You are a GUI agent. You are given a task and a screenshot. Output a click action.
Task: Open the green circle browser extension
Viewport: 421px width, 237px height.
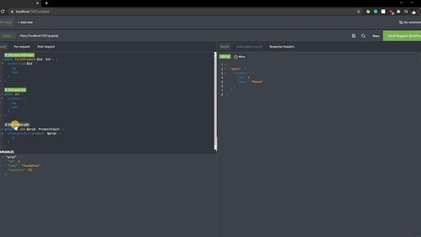[376, 12]
